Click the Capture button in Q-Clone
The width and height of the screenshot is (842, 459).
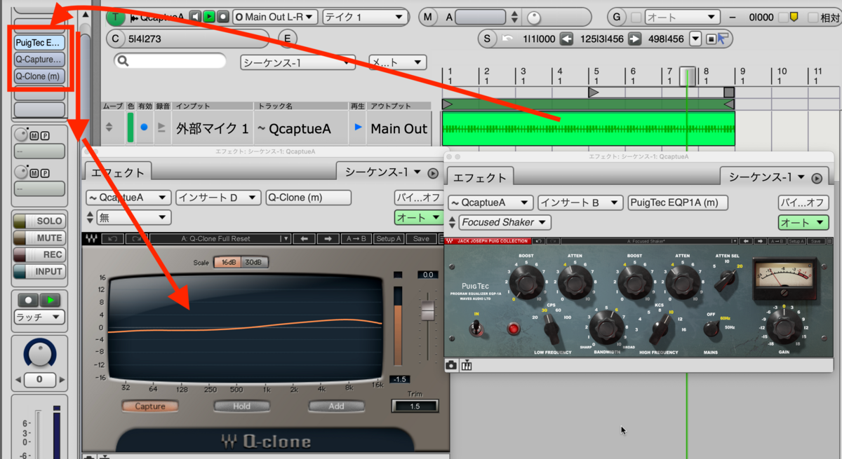click(x=150, y=406)
